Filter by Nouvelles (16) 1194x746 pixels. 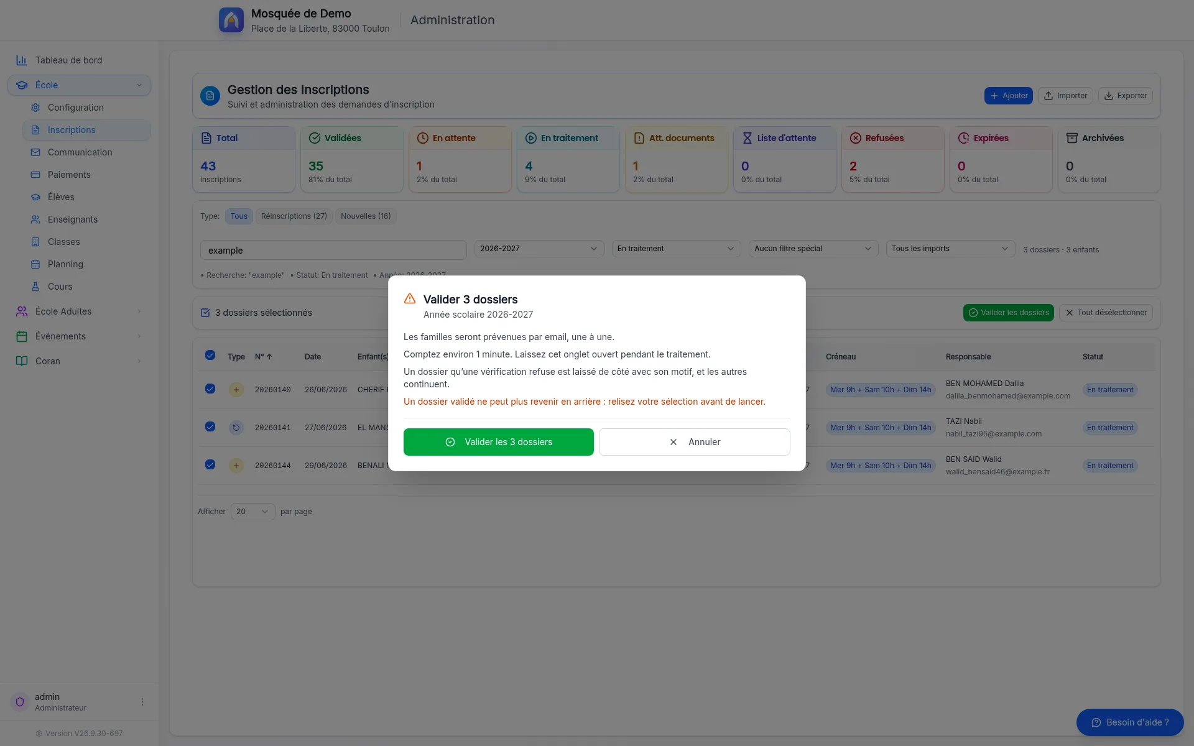click(x=366, y=216)
